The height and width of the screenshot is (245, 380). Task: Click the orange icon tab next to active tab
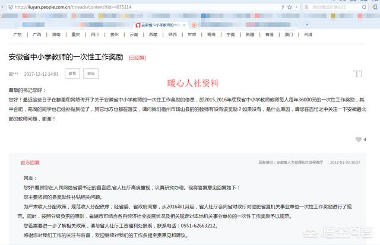coord(194,25)
